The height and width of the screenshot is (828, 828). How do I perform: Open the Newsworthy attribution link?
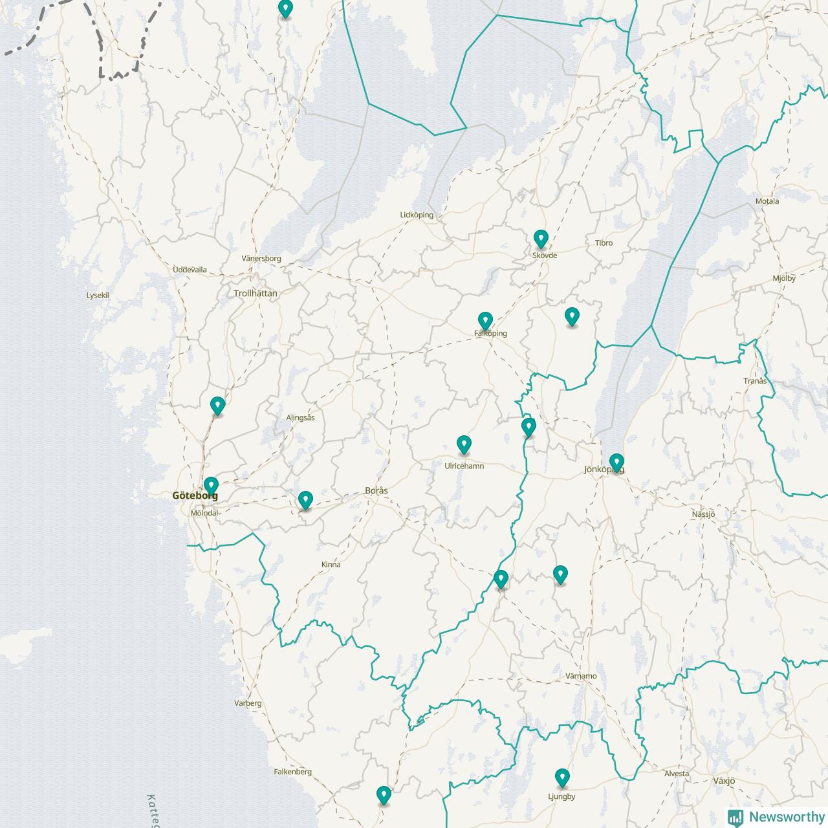click(776, 816)
